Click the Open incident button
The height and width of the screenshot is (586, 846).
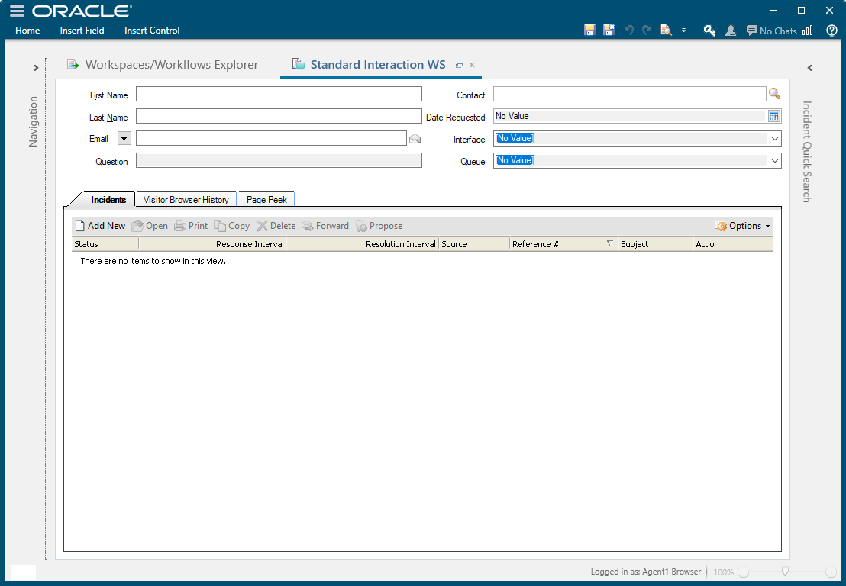click(150, 226)
